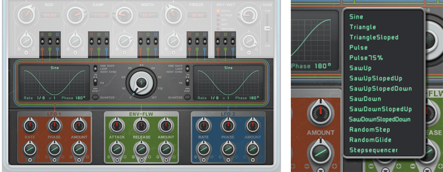This screenshot has width=443, height=172.
Task: Click plus icon beside LFO 1 Rate modulation knob
Action: pyautogui.click(x=38, y=157)
